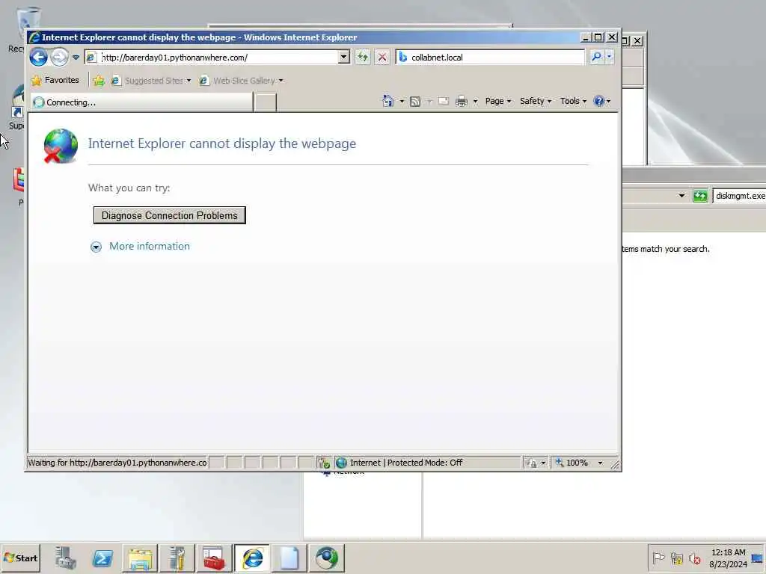Switch to Internet Explorer taskbar button
The width and height of the screenshot is (766, 574).
coord(252,558)
